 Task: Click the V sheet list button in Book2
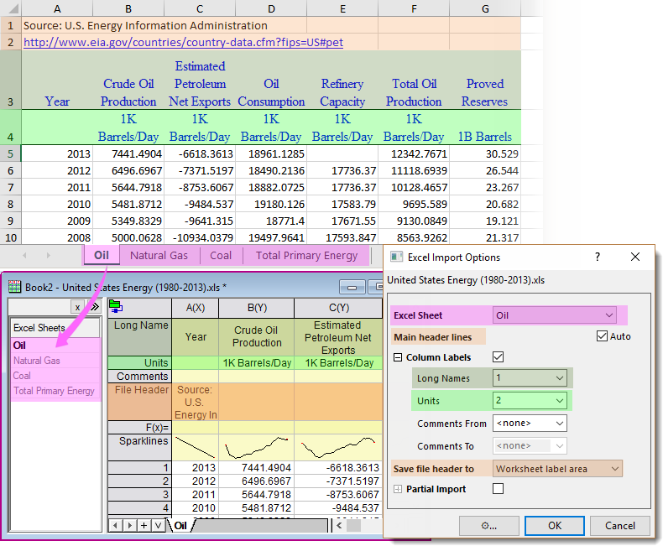(x=158, y=525)
